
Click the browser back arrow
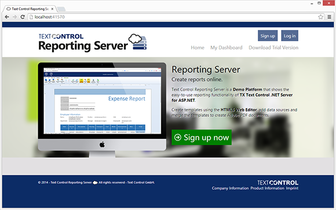[7, 17]
